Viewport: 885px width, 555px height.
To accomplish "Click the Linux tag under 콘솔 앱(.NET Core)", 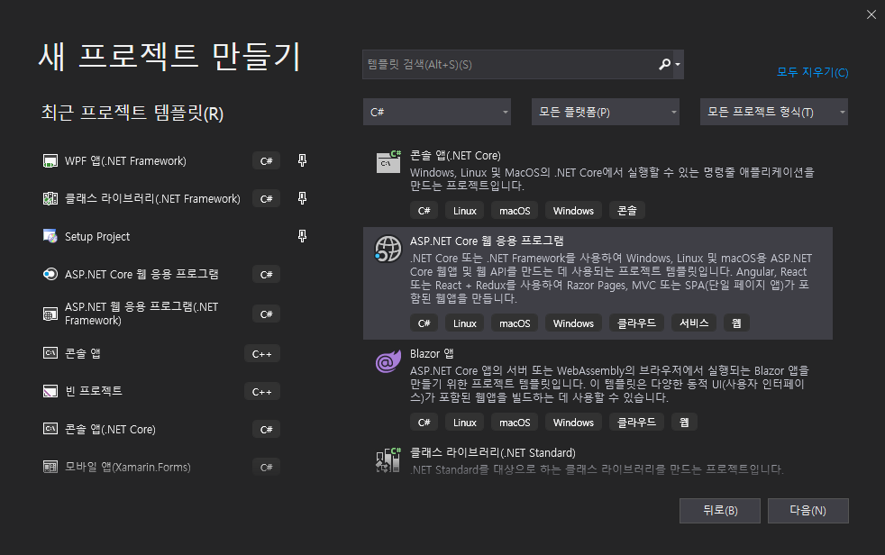I will [464, 211].
